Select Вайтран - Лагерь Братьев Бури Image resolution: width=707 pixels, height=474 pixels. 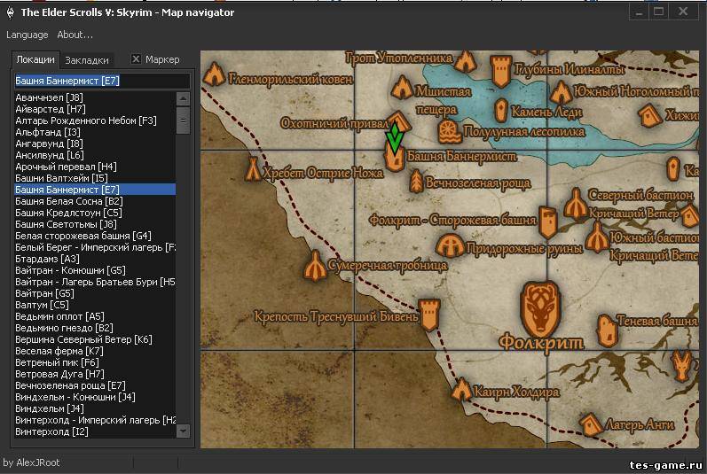coord(95,282)
